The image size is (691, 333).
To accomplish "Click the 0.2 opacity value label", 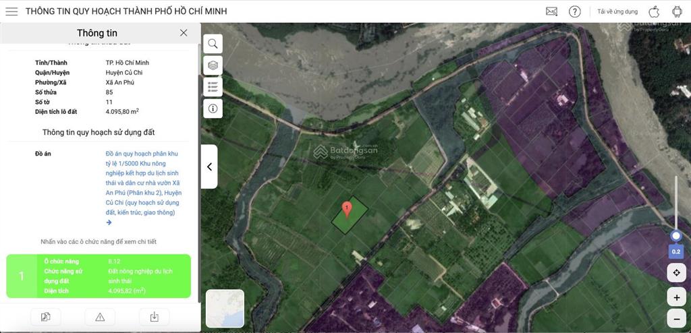I will [676, 252].
